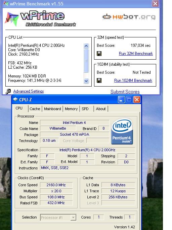Open the Mainboard tab
172x230 pixels.
pyautogui.click(x=52, y=109)
